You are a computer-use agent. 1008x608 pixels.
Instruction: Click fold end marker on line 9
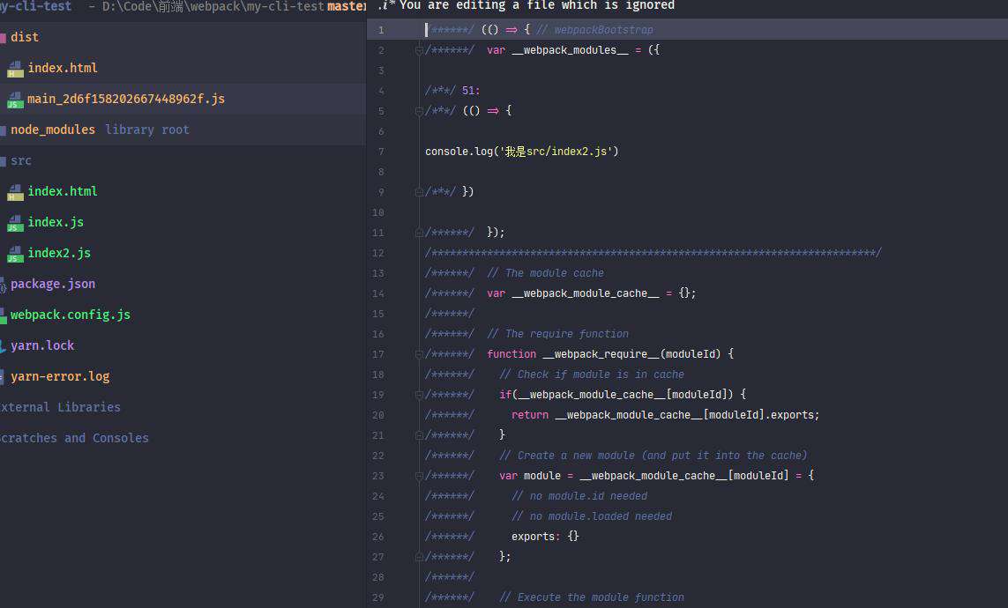click(x=419, y=192)
